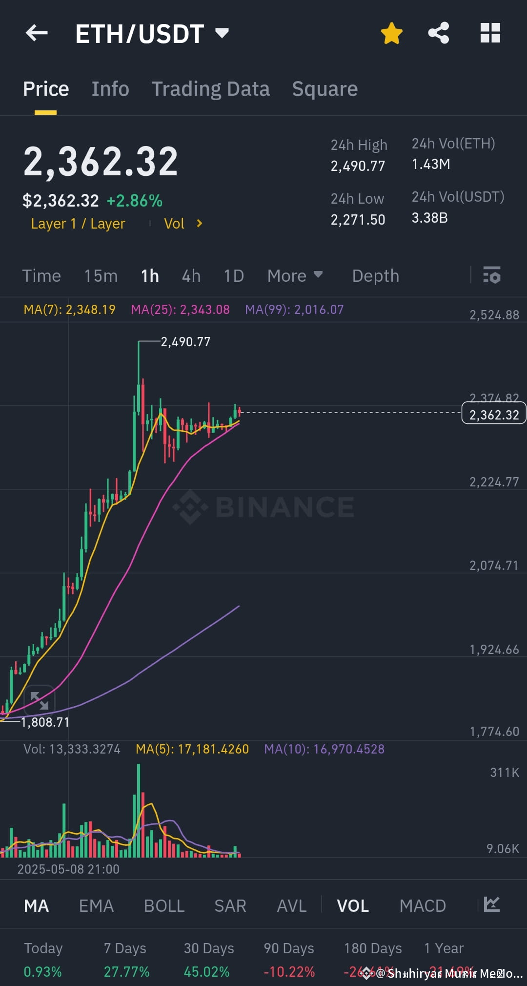Viewport: 527px width, 986px height.
Task: Select the 1D chart interval
Action: click(x=234, y=276)
